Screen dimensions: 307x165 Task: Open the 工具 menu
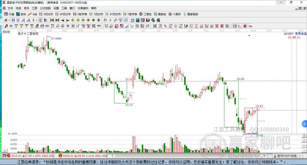pyautogui.click(x=64, y=8)
